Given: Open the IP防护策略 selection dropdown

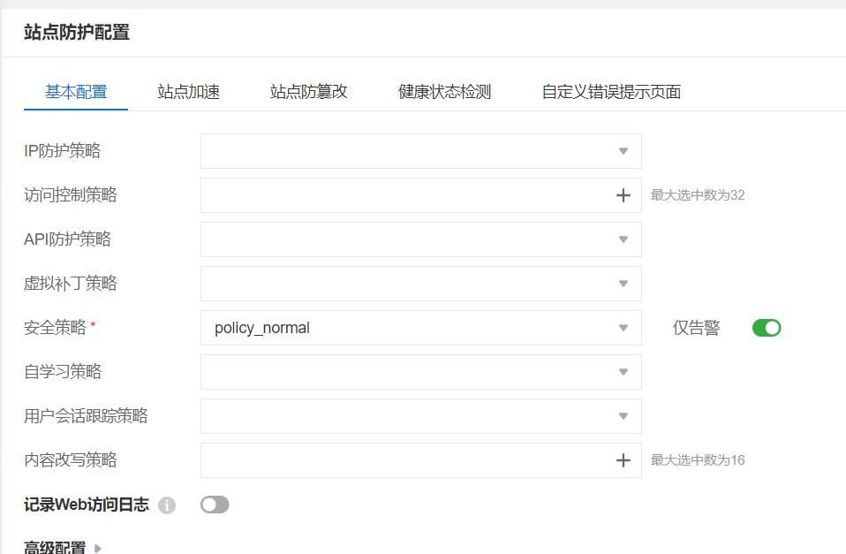Looking at the screenshot, I should tap(419, 150).
